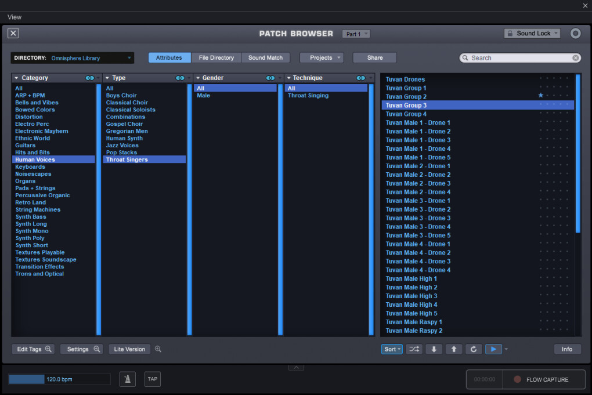This screenshot has height=395, width=592.
Task: Switch to the Attributes tab
Action: coord(169,58)
